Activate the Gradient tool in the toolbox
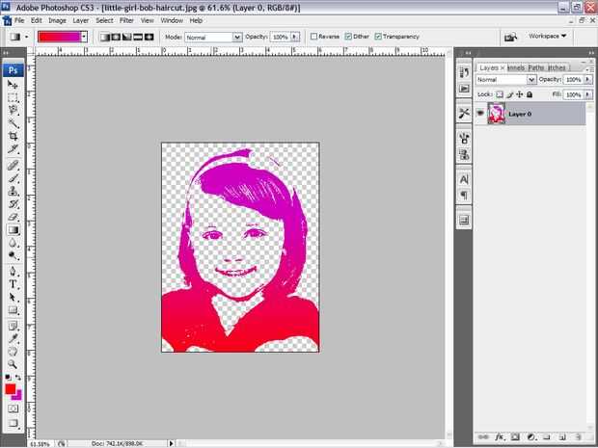598x448 pixels. pos(14,230)
